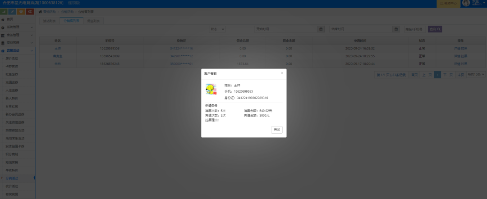
Task: Collapse the 营销活动 menu chevron
Action: pyautogui.click(x=32, y=50)
